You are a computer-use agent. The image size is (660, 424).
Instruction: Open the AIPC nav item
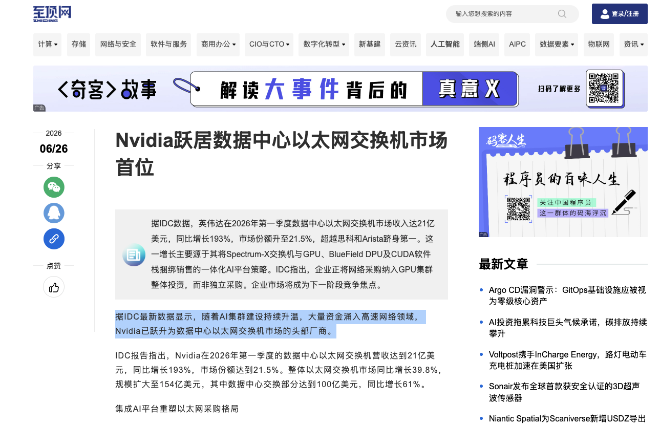(517, 45)
